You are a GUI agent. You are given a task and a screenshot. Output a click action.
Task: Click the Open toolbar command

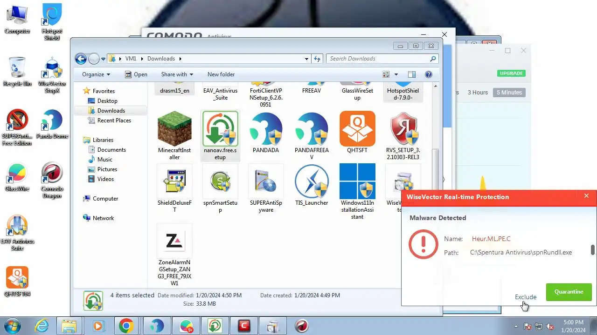pos(136,74)
